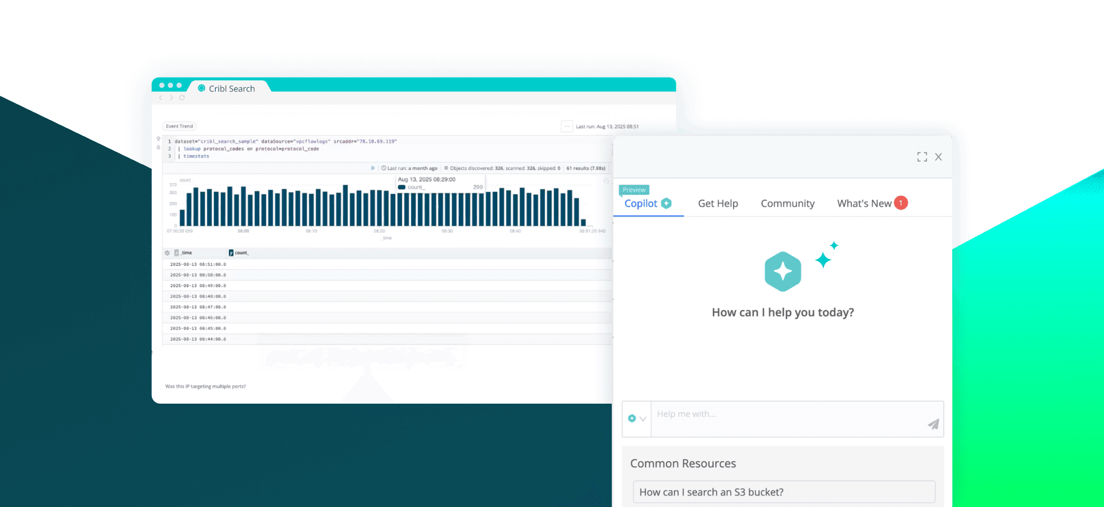Viewport: 1104px width, 507px height.
Task: Choose 'How can I search an S3 bucket?'
Action: (784, 492)
